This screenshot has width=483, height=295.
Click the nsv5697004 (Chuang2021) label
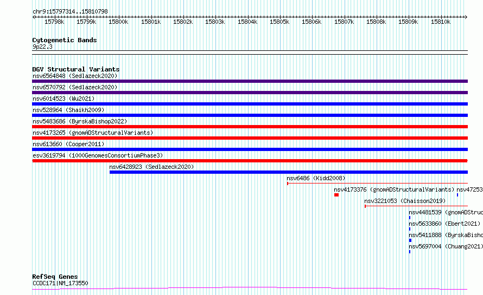point(446,246)
